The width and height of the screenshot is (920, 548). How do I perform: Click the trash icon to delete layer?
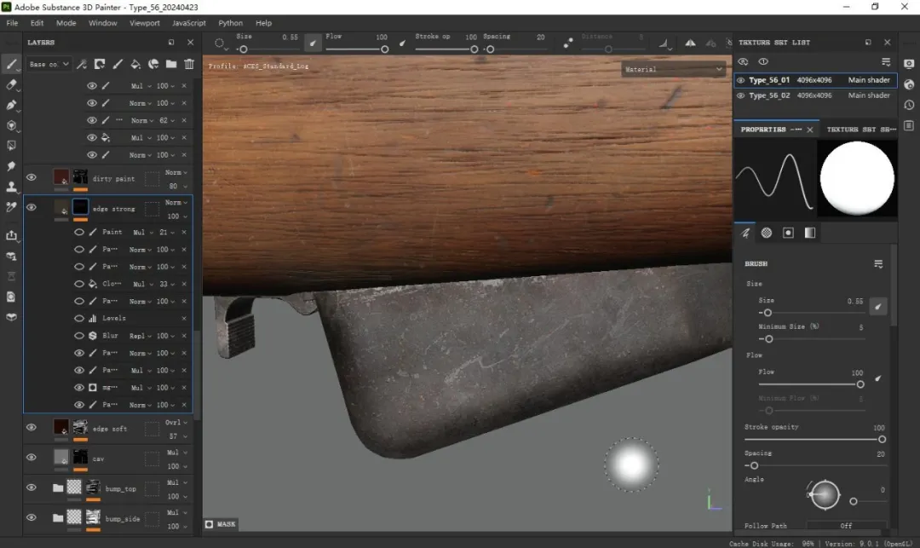189,64
